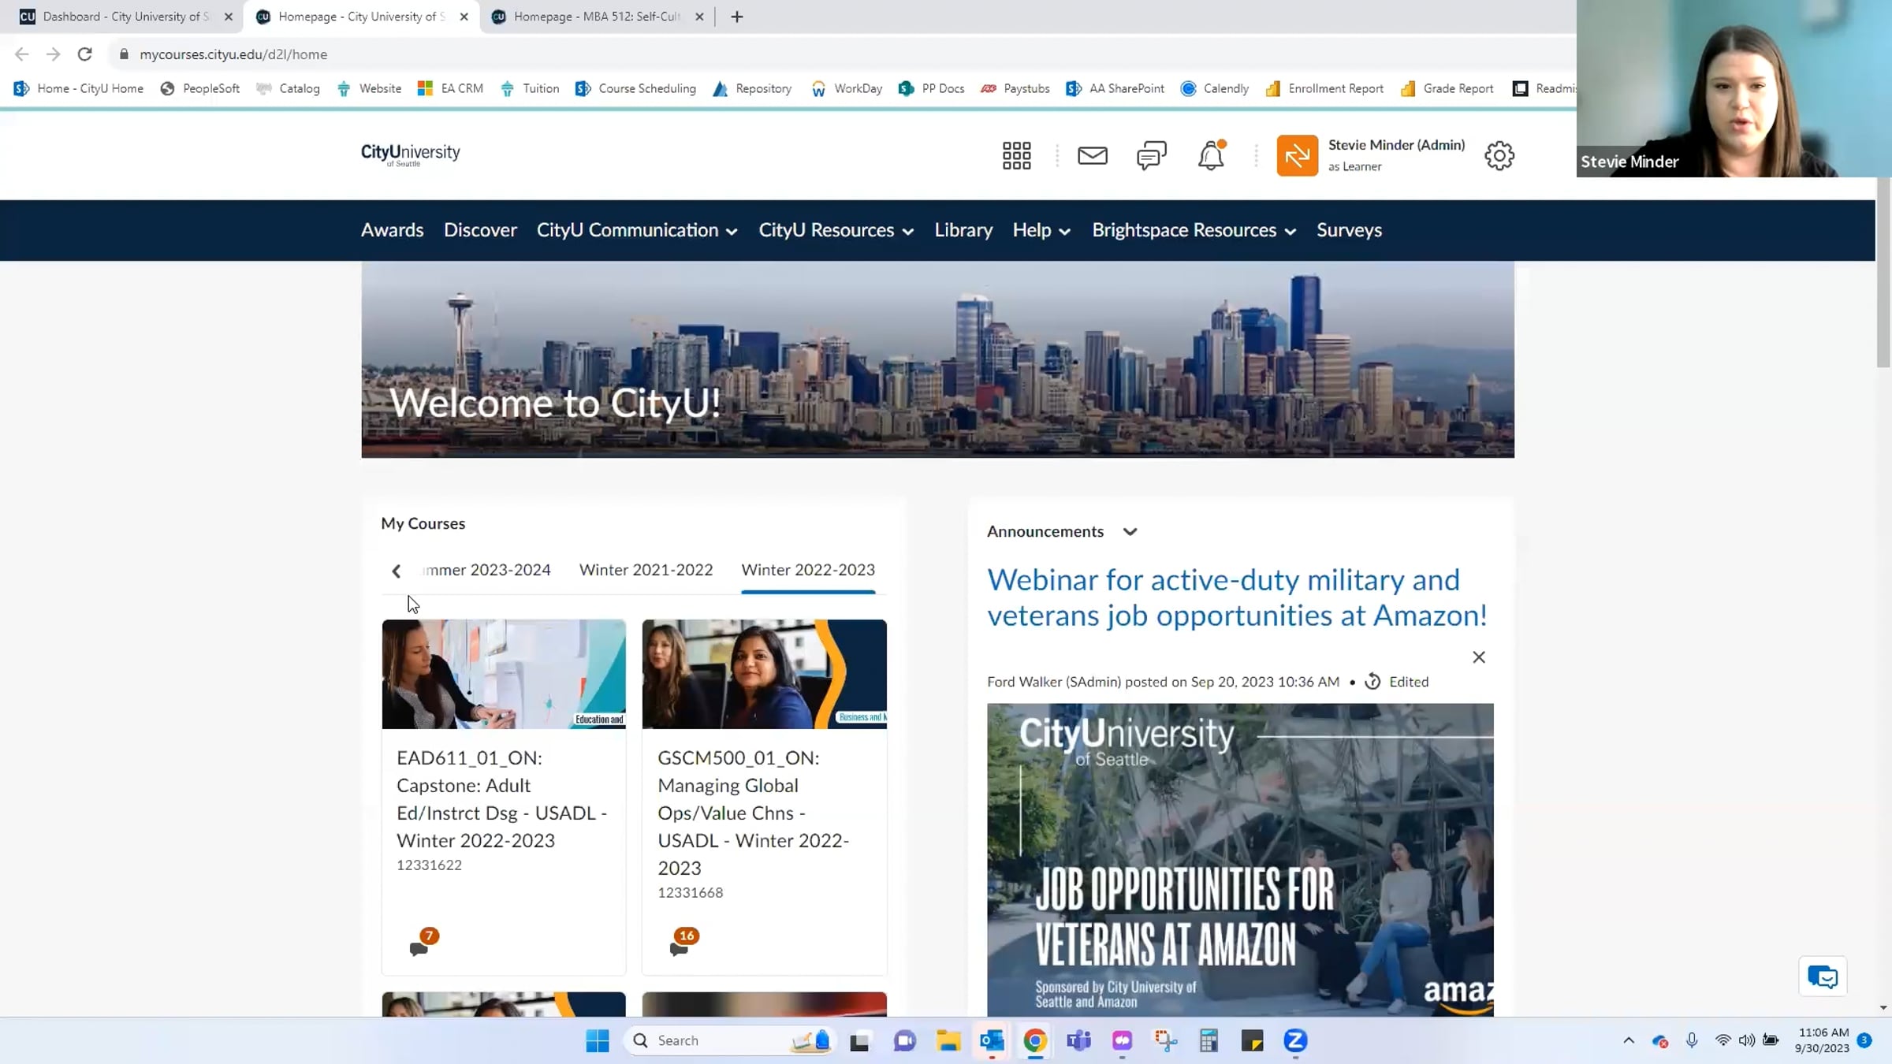The width and height of the screenshot is (1892, 1064).
Task: Open the floating chat widget icon
Action: click(x=1822, y=977)
